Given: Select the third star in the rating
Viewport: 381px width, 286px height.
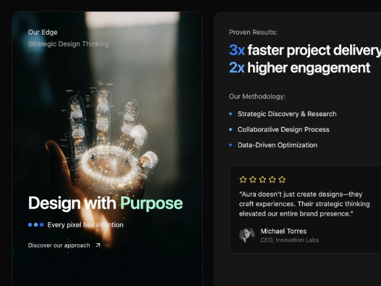Looking at the screenshot, I should pyautogui.click(x=263, y=179).
